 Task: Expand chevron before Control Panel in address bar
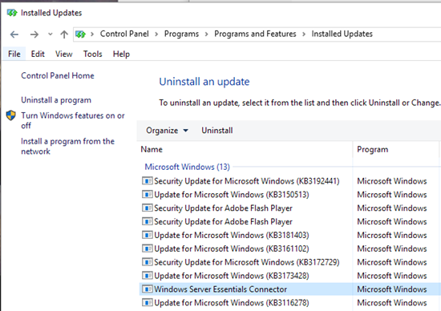click(x=92, y=34)
